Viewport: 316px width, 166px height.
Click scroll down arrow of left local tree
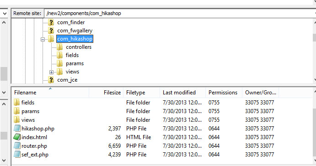pos(4,93)
